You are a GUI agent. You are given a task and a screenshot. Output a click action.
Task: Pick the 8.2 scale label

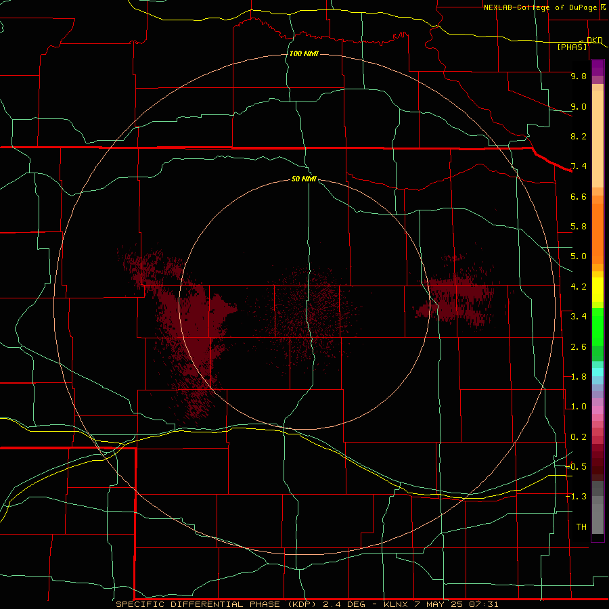579,136
